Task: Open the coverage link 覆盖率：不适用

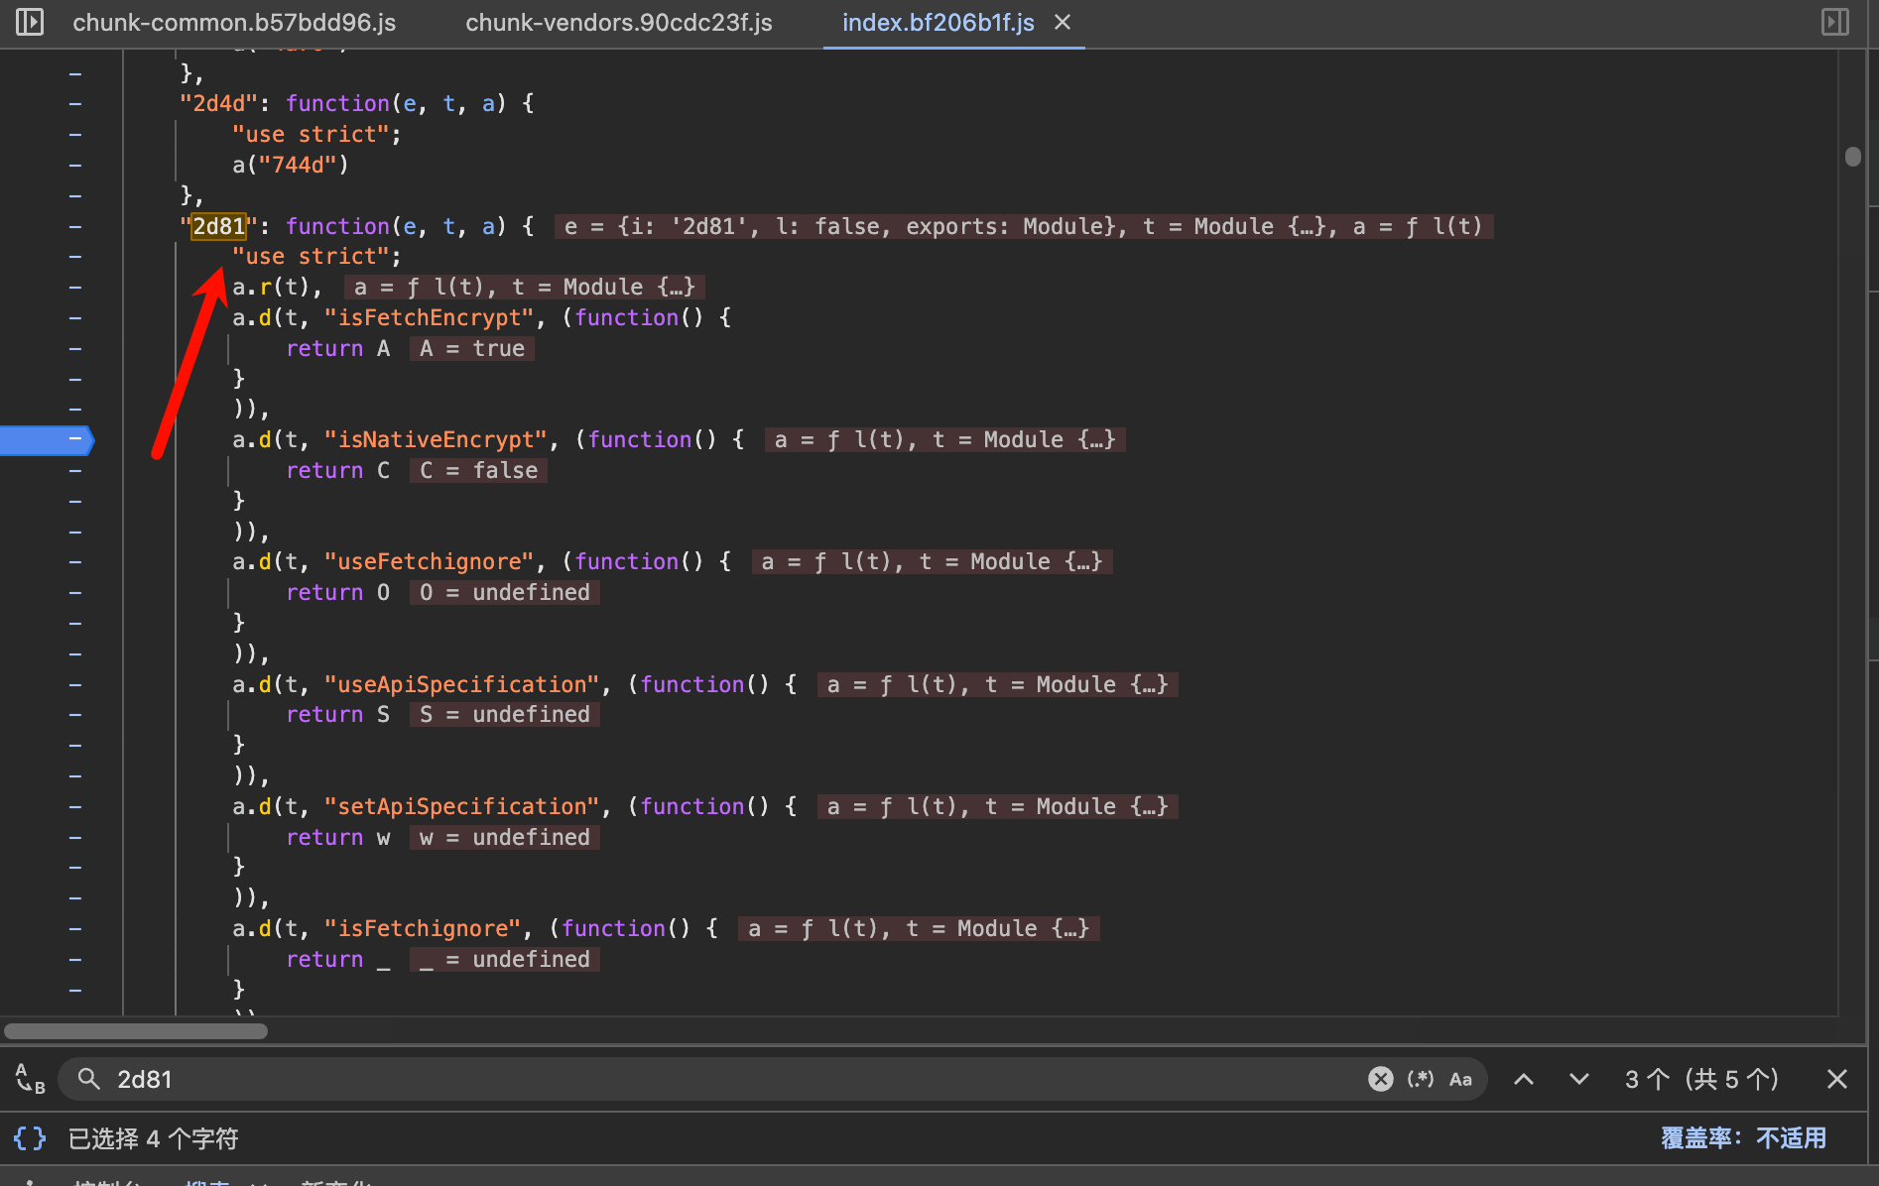Action: pos(1743,1138)
